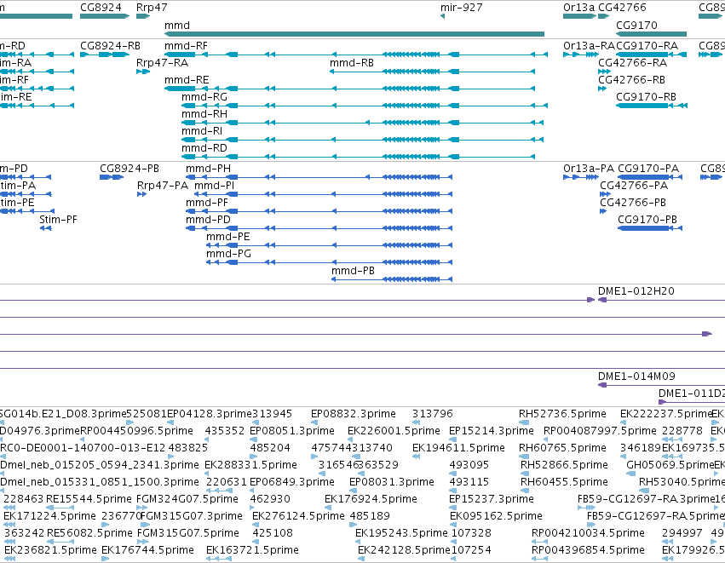Select the Or13a-PA protein label

click(589, 169)
